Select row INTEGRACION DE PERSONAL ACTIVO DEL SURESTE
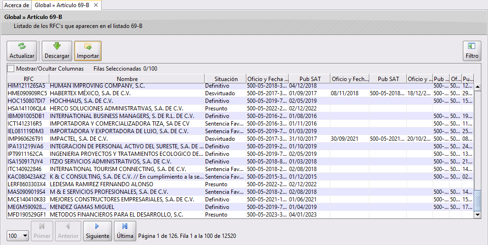This screenshot has width=488, height=245. pyautogui.click(x=240, y=146)
